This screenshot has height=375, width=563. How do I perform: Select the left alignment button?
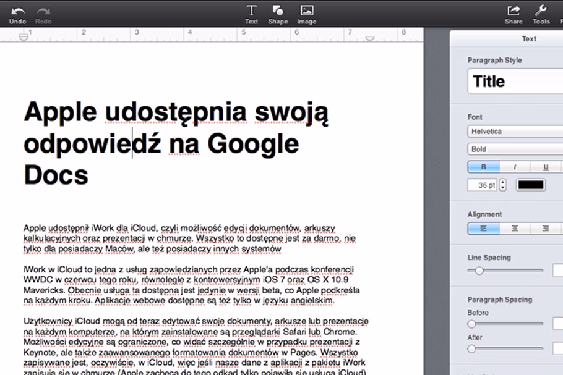pyautogui.click(x=483, y=229)
